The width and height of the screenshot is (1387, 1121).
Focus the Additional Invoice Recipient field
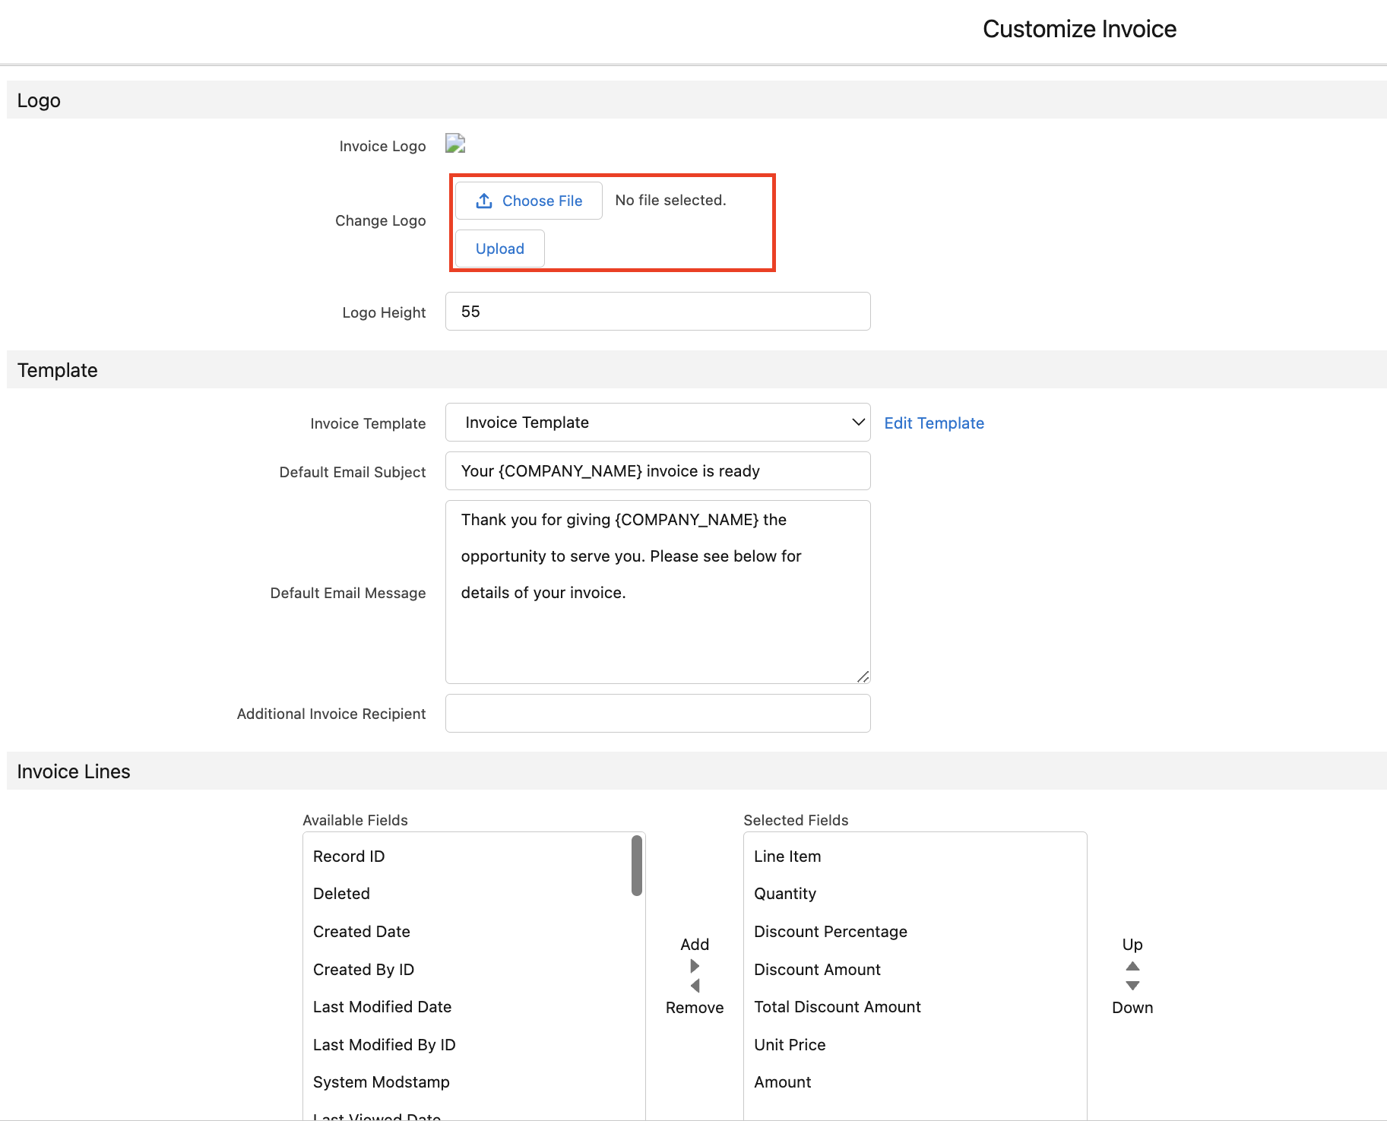[x=657, y=714]
